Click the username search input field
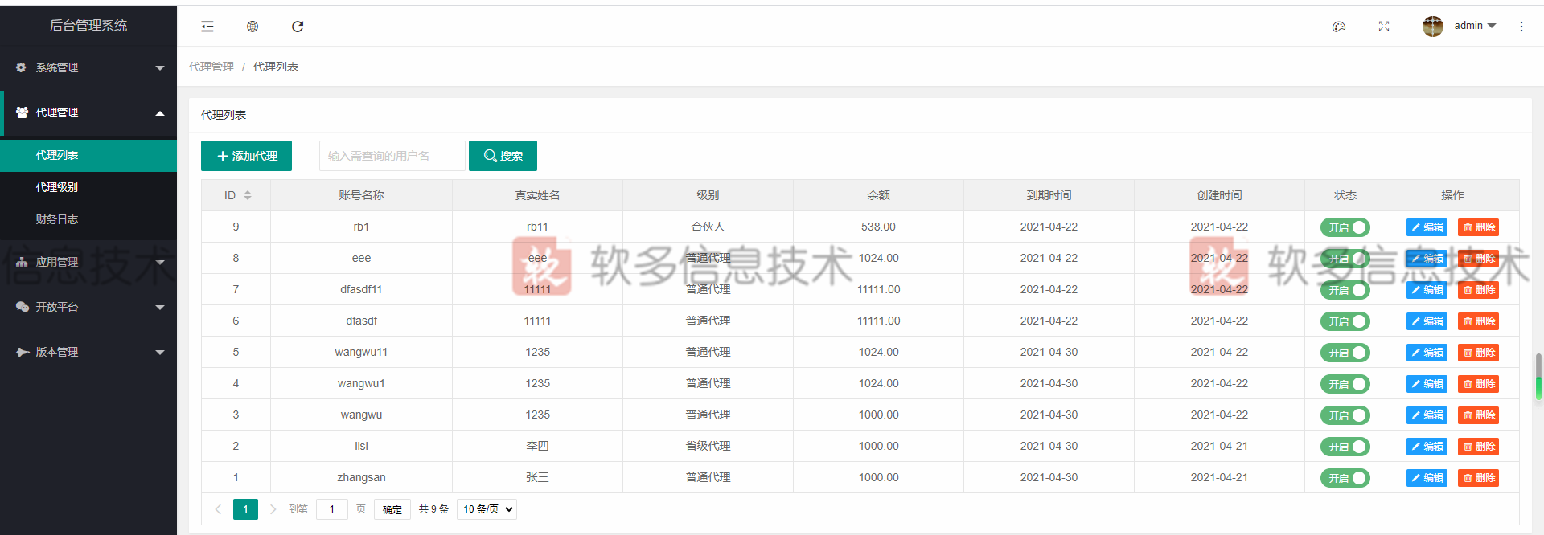The width and height of the screenshot is (1544, 535). (392, 156)
